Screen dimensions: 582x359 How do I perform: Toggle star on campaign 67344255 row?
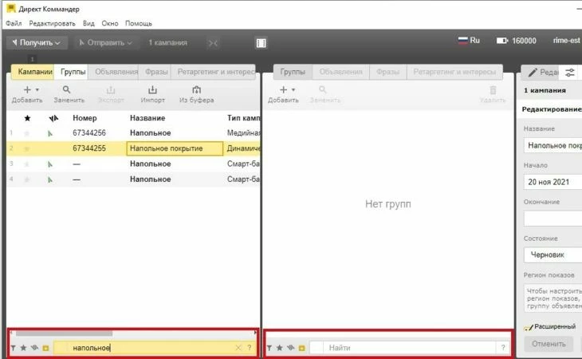click(x=27, y=149)
